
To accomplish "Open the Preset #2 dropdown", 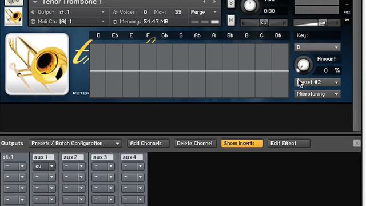I will tap(317, 82).
